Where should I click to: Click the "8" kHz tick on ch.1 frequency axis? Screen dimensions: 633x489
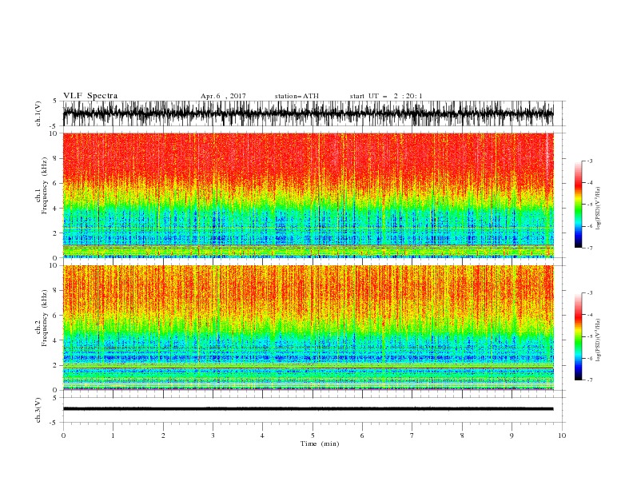pyautogui.click(x=55, y=158)
